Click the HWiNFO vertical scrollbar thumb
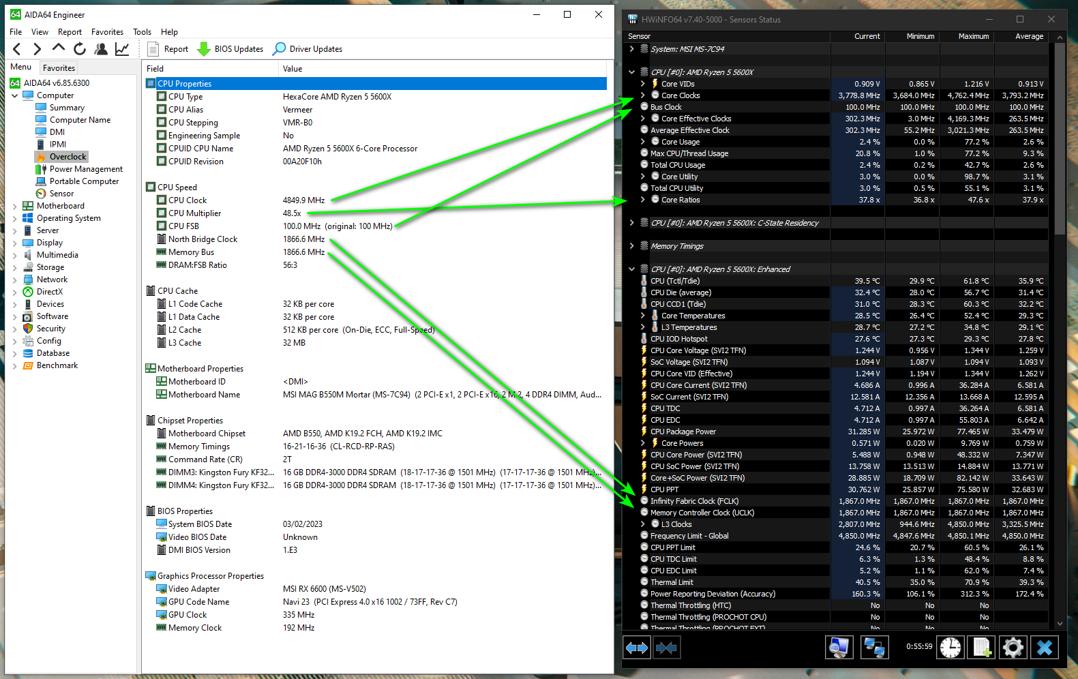 pyautogui.click(x=1060, y=138)
